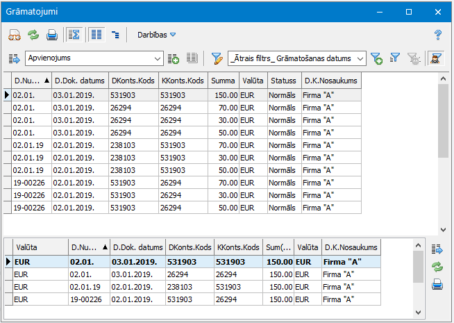Click the add filter funnel with green plus
454x323 pixels.
pos(376,58)
